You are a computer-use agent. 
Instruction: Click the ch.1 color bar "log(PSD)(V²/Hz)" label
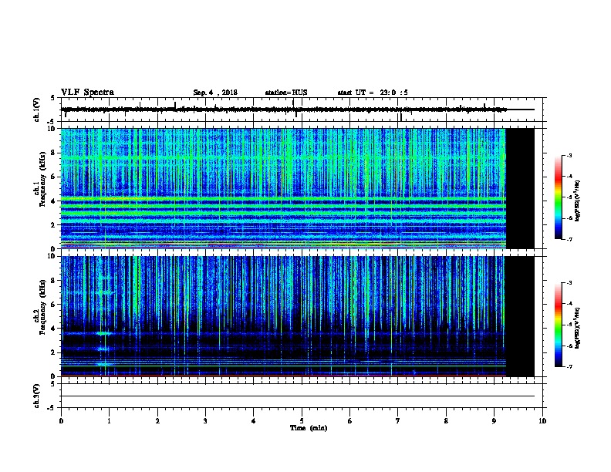tap(578, 201)
